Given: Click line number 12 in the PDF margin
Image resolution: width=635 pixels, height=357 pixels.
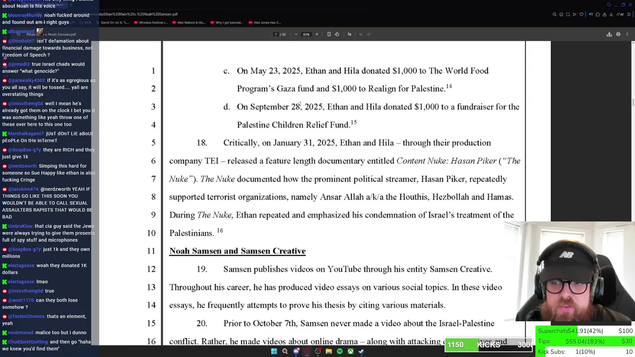Looking at the screenshot, I should pos(151,269).
